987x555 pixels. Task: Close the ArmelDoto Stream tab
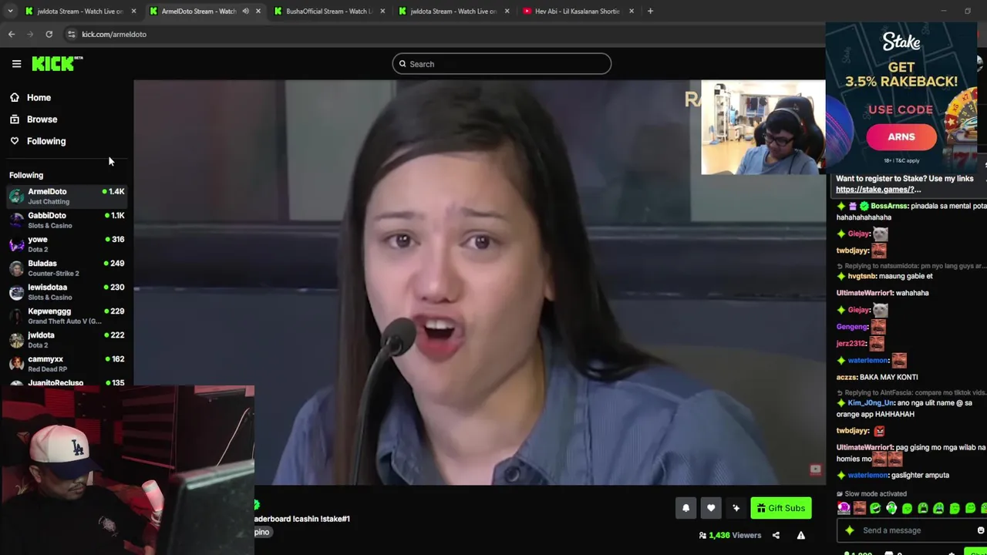click(258, 11)
